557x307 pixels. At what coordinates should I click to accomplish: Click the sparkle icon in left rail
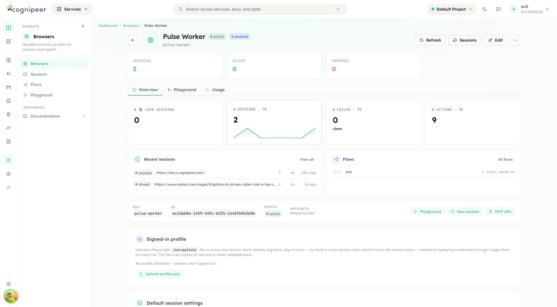coord(8,74)
